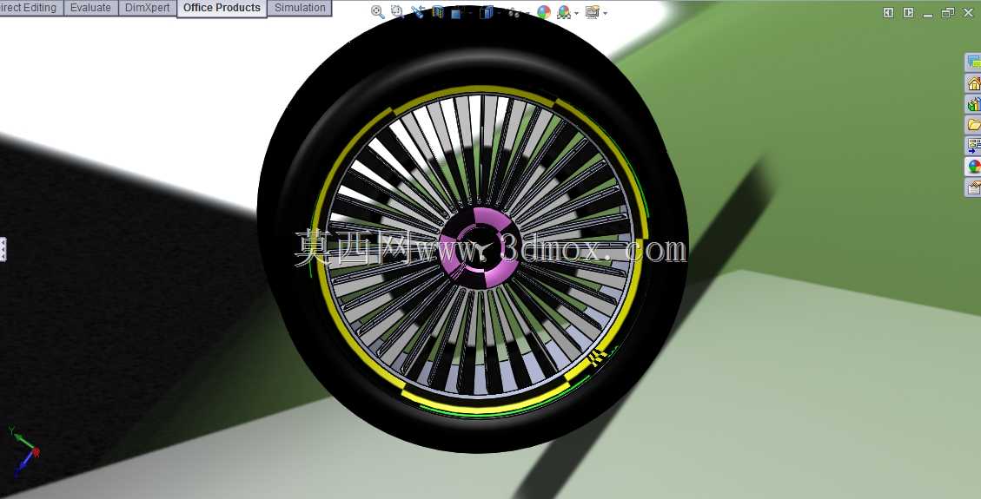The width and height of the screenshot is (981, 499).
Task: Open the Hide/Show Items glasses icon
Action: [x=514, y=13]
